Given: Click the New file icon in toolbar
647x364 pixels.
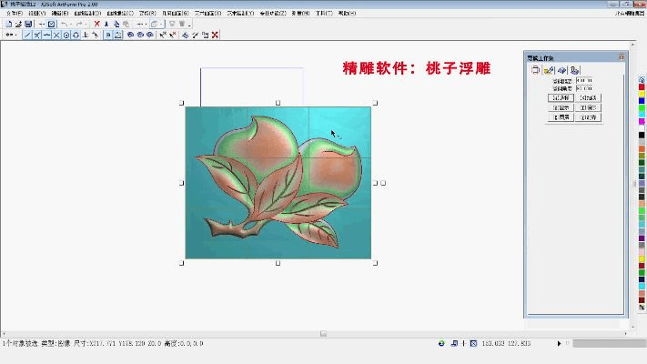Looking at the screenshot, I should (7, 24).
